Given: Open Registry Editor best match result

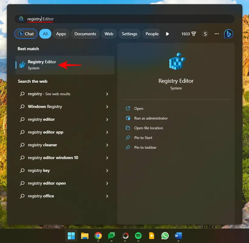Looking at the screenshot, I should [x=65, y=65].
